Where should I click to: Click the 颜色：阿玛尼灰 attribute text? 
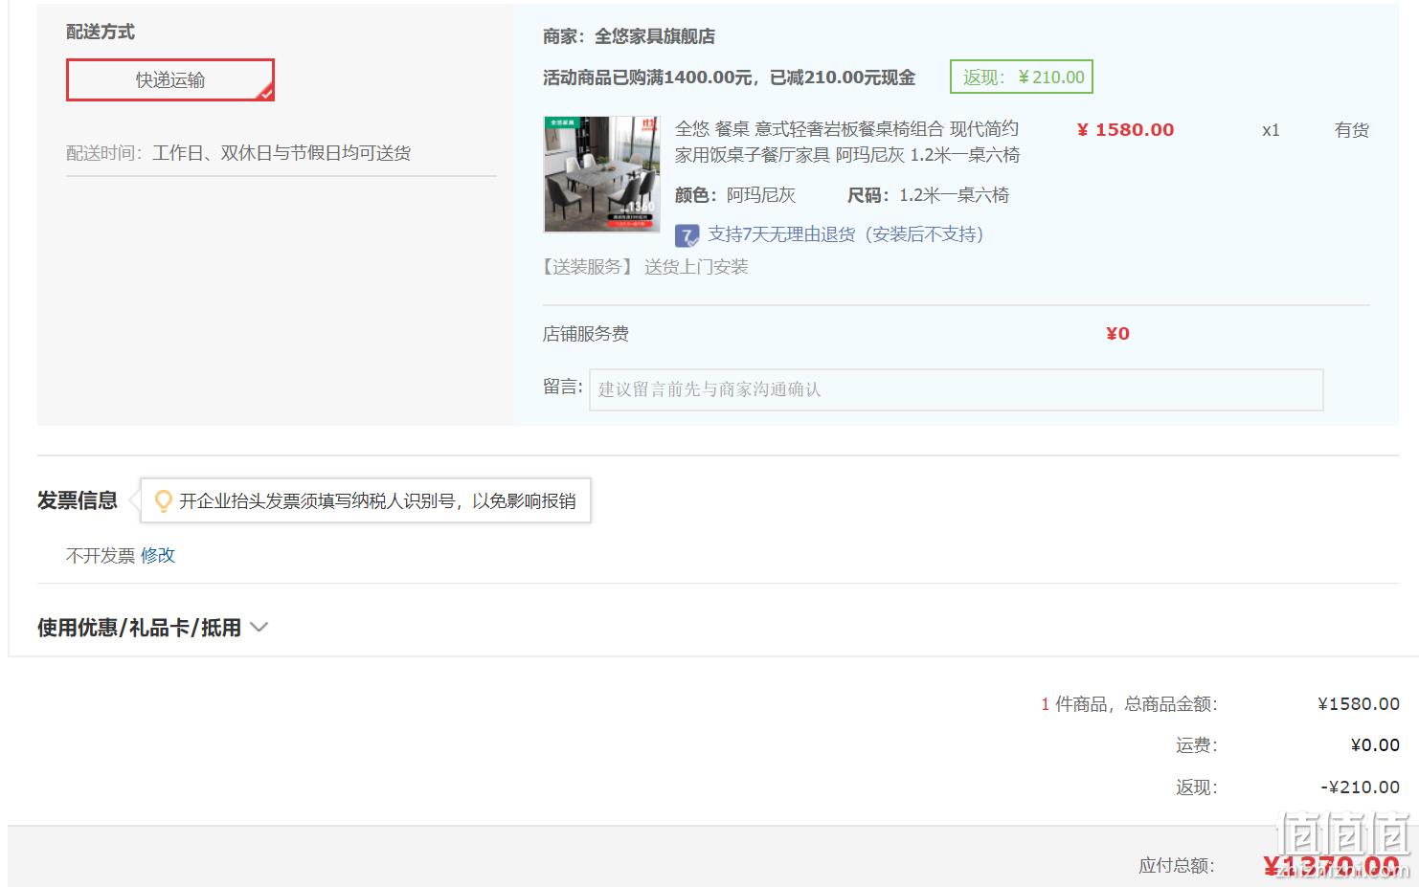click(x=735, y=195)
